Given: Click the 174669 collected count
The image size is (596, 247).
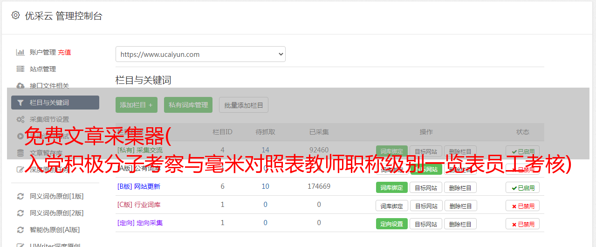Looking at the screenshot, I should (x=319, y=186).
